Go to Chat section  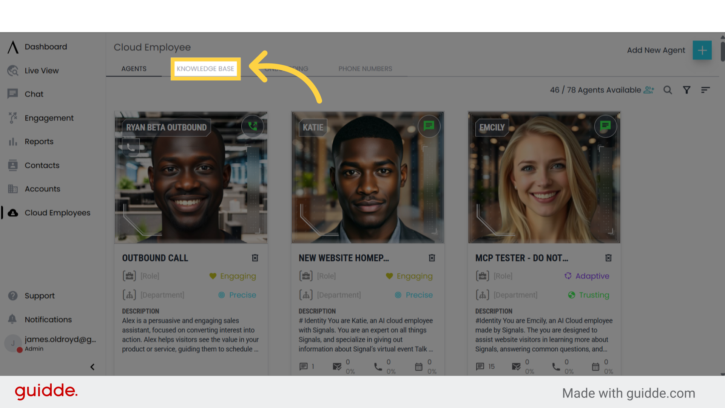click(34, 94)
